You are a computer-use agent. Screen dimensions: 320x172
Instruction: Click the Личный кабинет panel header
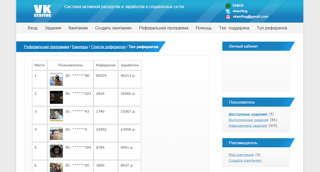(258, 46)
